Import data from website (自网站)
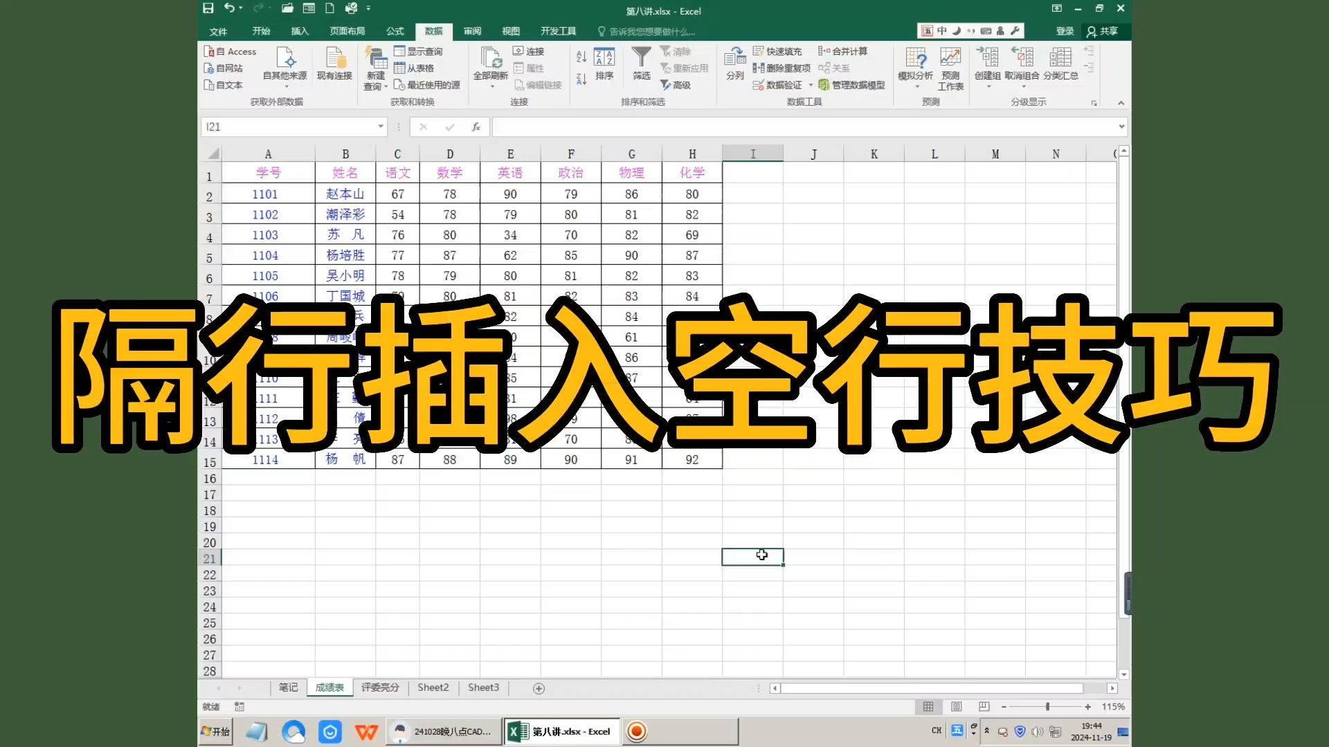Image resolution: width=1329 pixels, height=747 pixels. click(224, 68)
